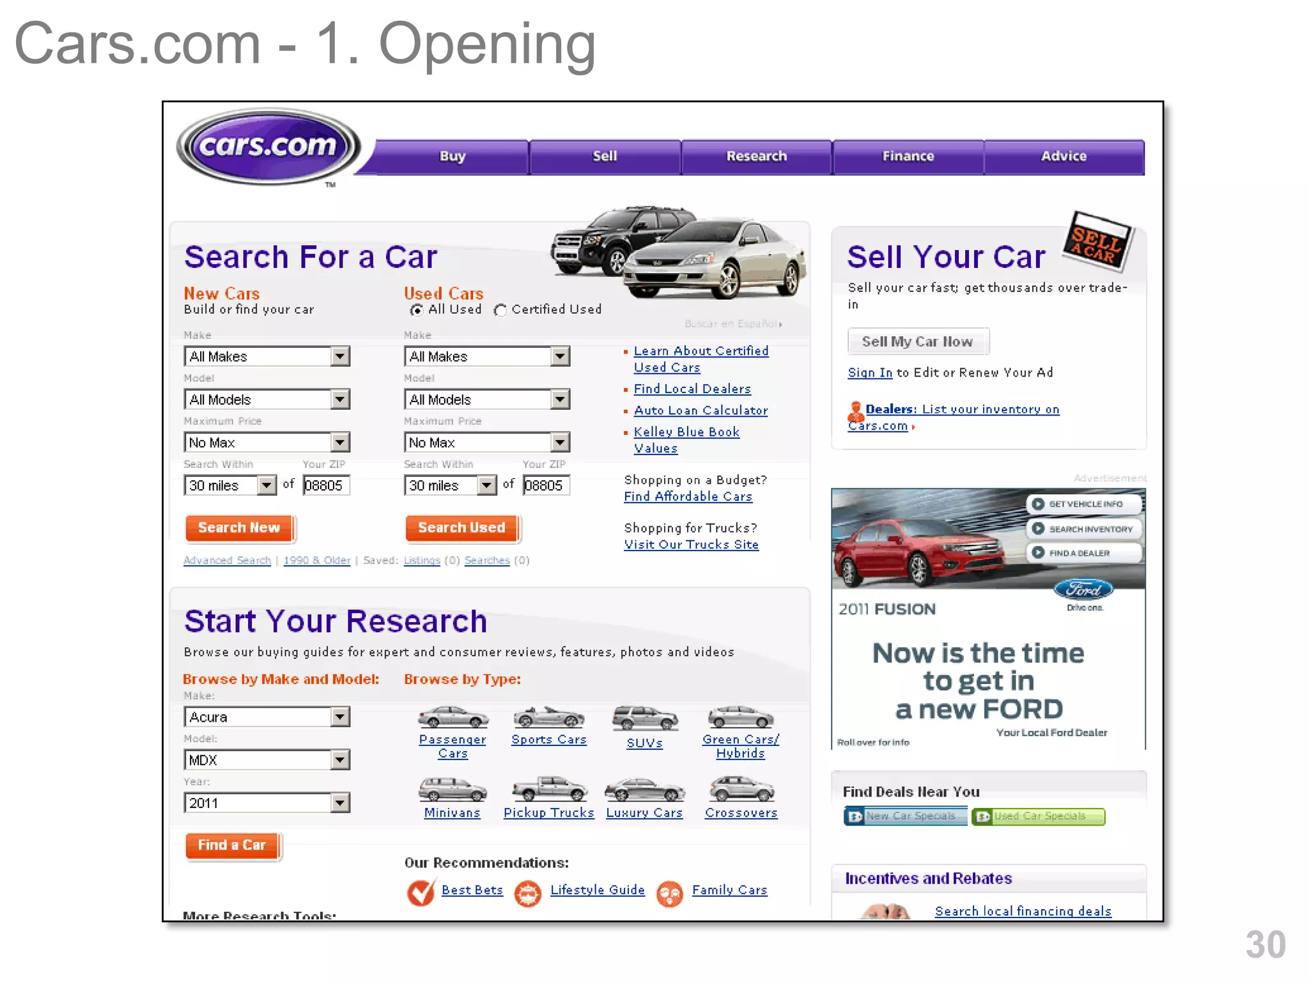Open Learn About Certified Used Cars link
The height and width of the screenshot is (982, 1309).
coord(701,359)
